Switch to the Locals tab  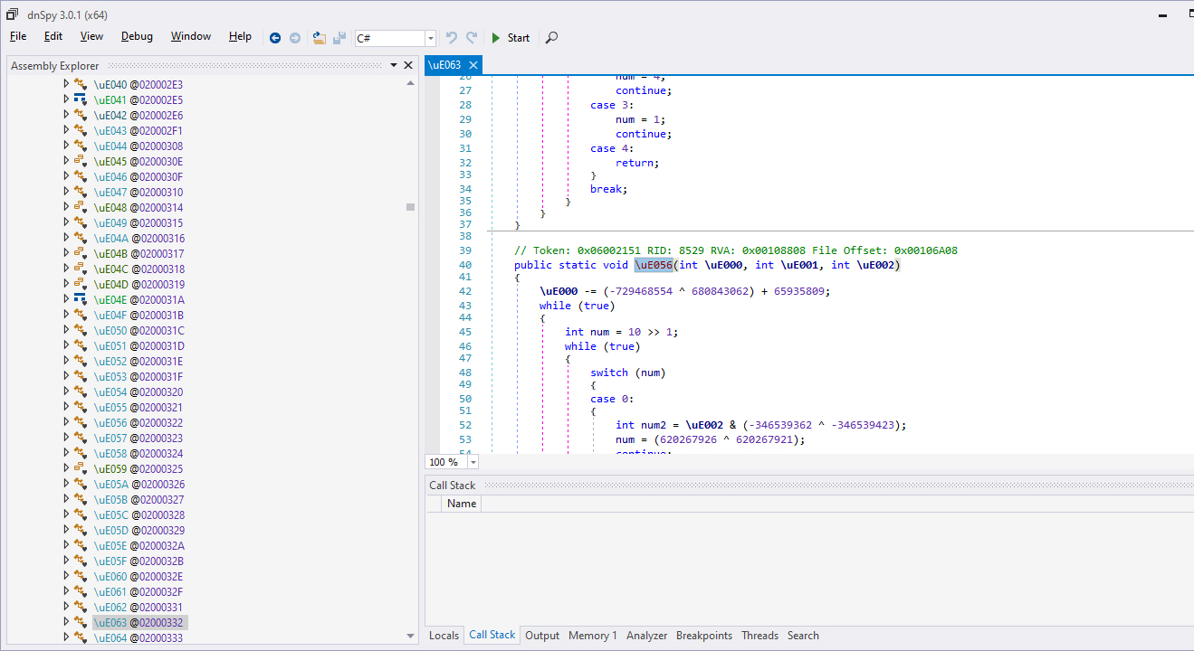(444, 636)
